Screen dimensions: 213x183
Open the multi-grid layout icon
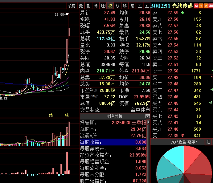pyautogui.click(x=103, y=6)
